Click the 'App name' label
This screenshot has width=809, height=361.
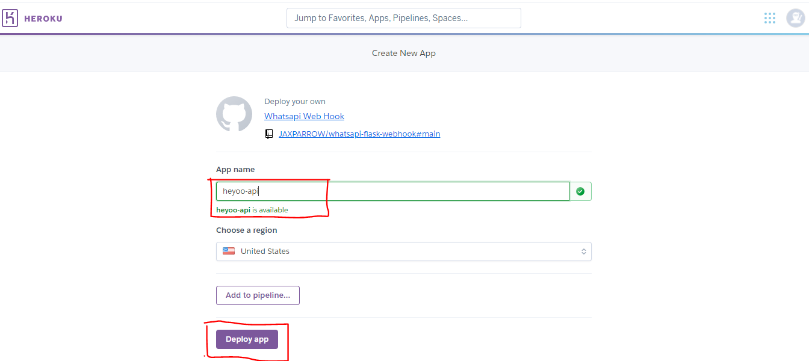pyautogui.click(x=235, y=170)
